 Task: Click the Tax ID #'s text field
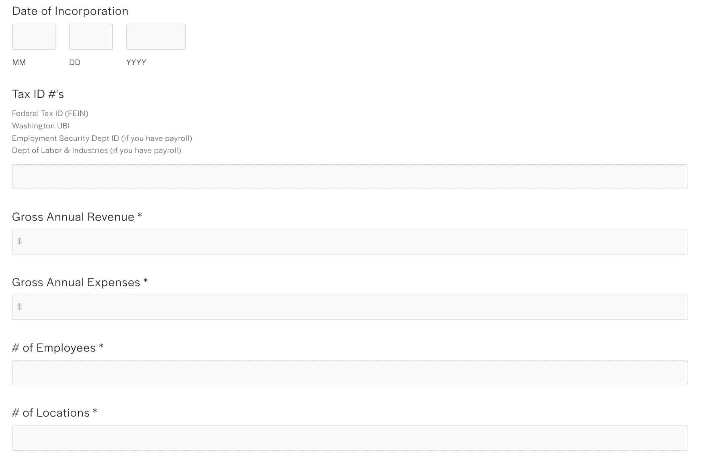(x=349, y=177)
